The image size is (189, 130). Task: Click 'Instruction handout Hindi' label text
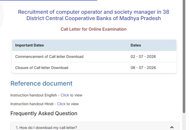point(32,104)
